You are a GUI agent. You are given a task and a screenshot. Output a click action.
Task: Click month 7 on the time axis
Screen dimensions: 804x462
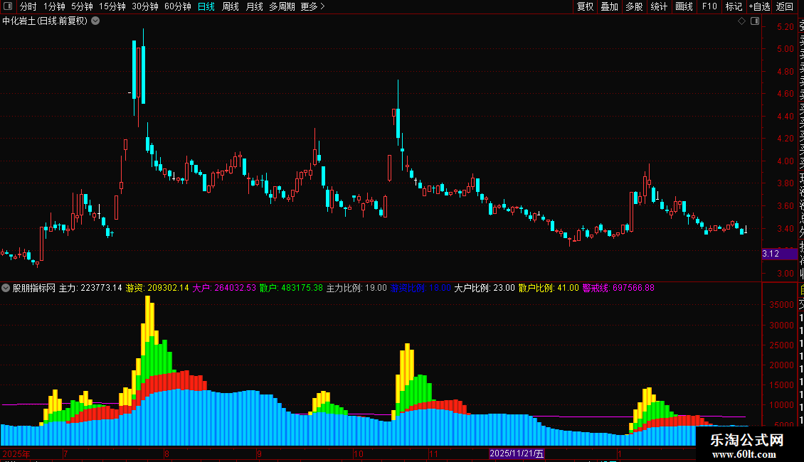point(65,453)
